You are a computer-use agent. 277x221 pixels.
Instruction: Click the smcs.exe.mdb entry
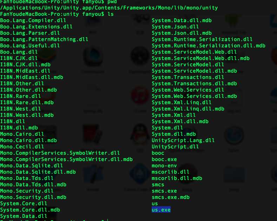(171, 197)
